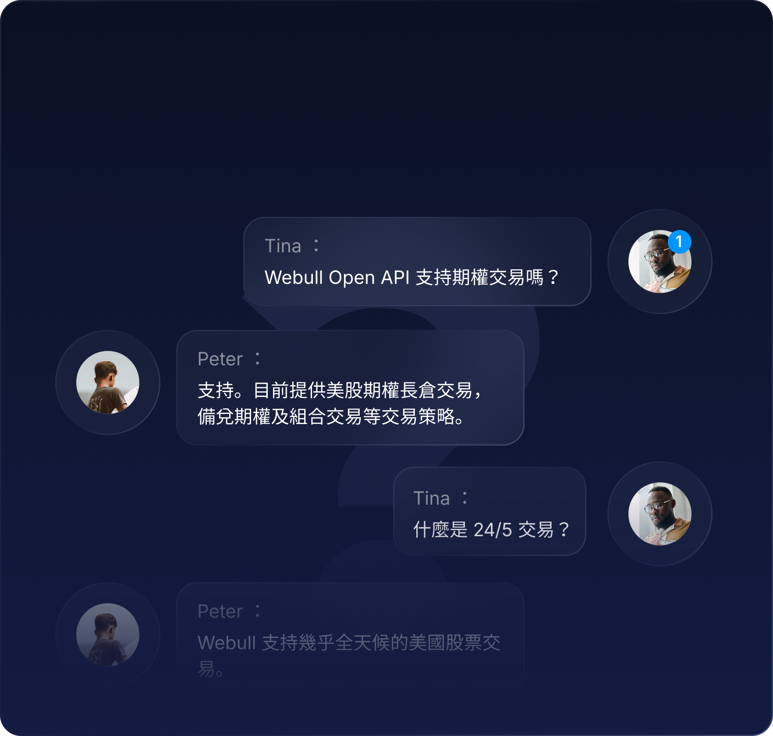Select the line '支持。目前提供美股期權長倉交易，'
This screenshot has height=736, width=773.
click(x=340, y=390)
